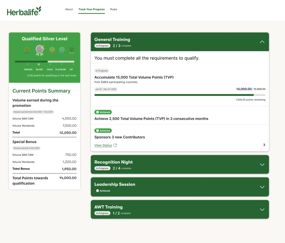
Task: Collapse the General Training section
Action: pos(262,42)
